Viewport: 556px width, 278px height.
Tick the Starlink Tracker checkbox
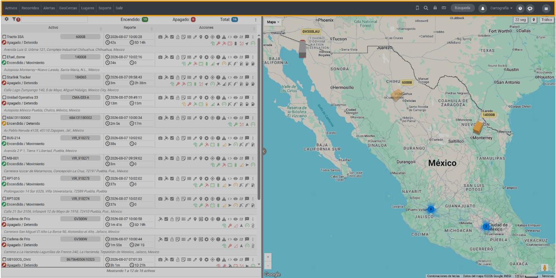(4, 77)
